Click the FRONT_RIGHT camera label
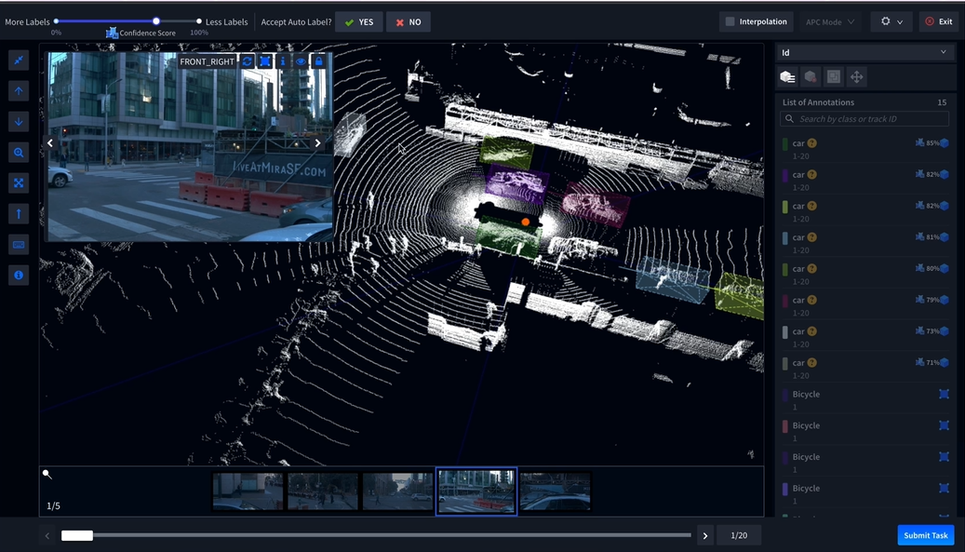The image size is (965, 552). (207, 61)
